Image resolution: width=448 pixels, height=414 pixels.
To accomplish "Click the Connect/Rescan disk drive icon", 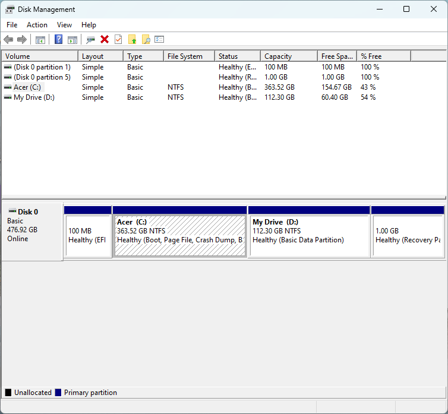I will 90,40.
